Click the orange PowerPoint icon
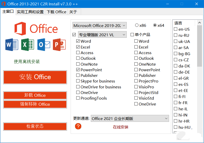Image resolution: width=204 pixels, height=143 pixels. [x=59, y=45]
